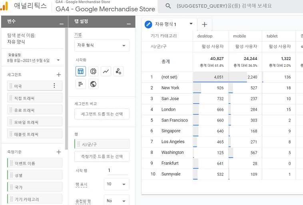This screenshot has height=205, width=303.
Task: Click the Los Angeles row
Action: [x=222, y=142]
